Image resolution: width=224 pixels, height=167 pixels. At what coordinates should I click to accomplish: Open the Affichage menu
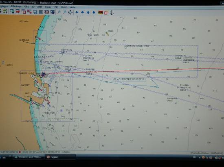pos(16,6)
